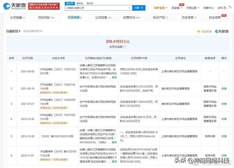The image size is (234, 168).
Task: Expand 更多 in row 5 punishment reason
Action: tap(114, 142)
